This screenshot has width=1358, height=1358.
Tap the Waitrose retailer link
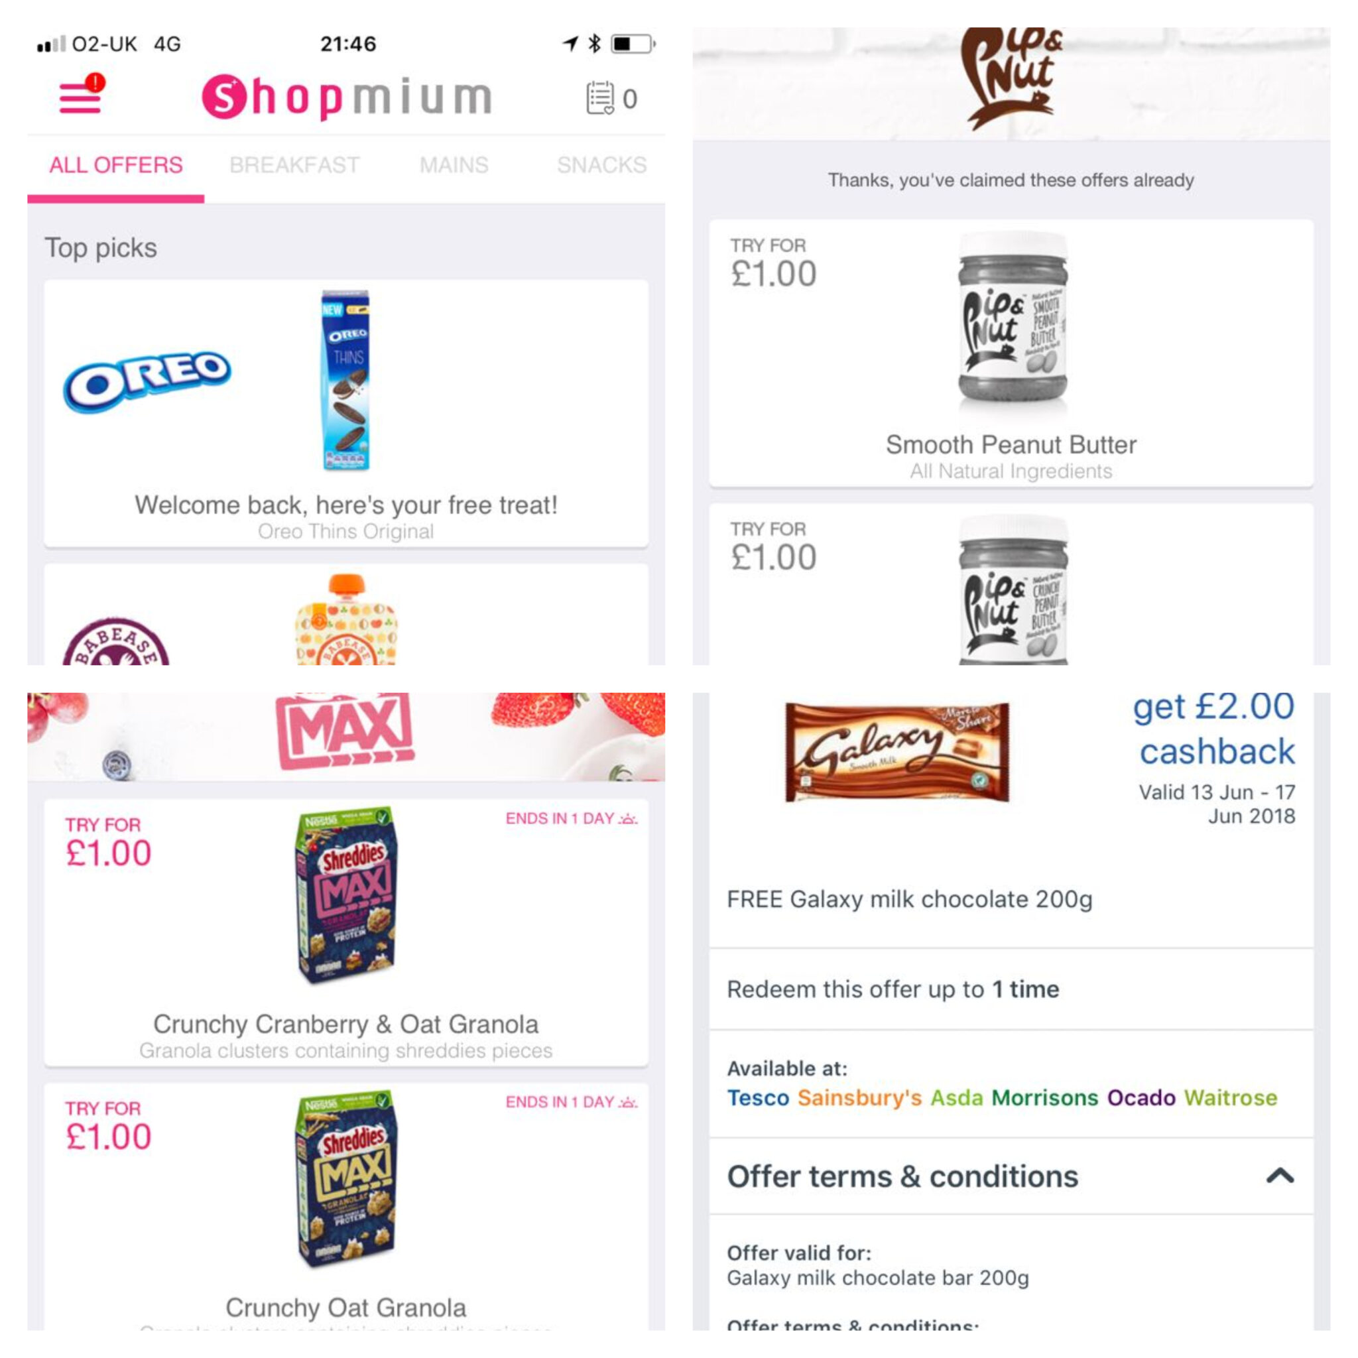(1231, 1097)
